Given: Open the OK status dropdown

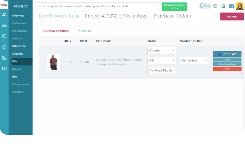Looking at the screenshot, I should click(x=162, y=60).
